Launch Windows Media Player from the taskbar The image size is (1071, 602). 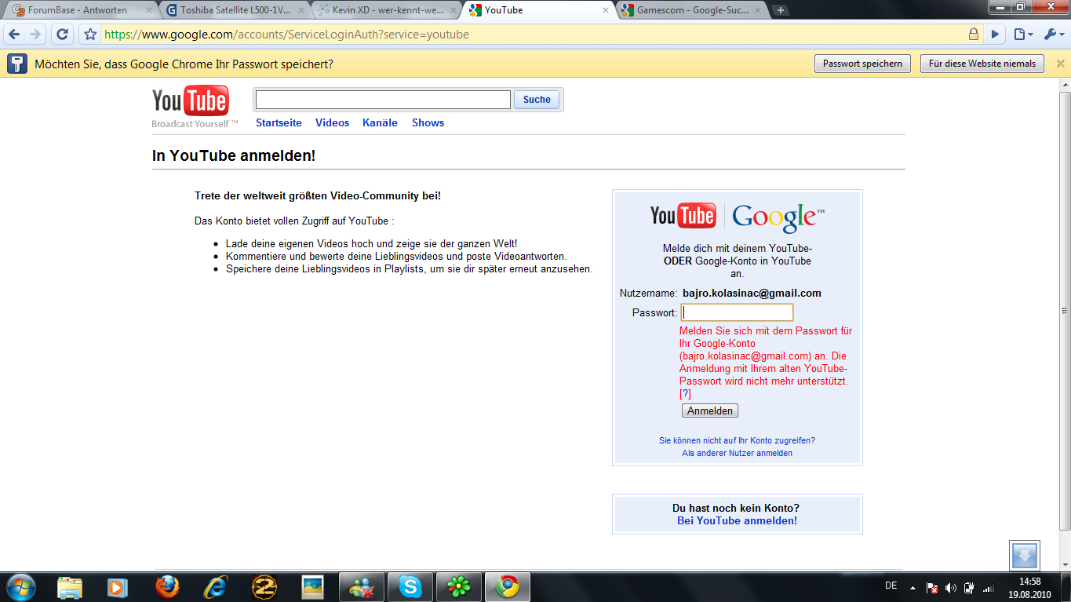[x=117, y=587]
